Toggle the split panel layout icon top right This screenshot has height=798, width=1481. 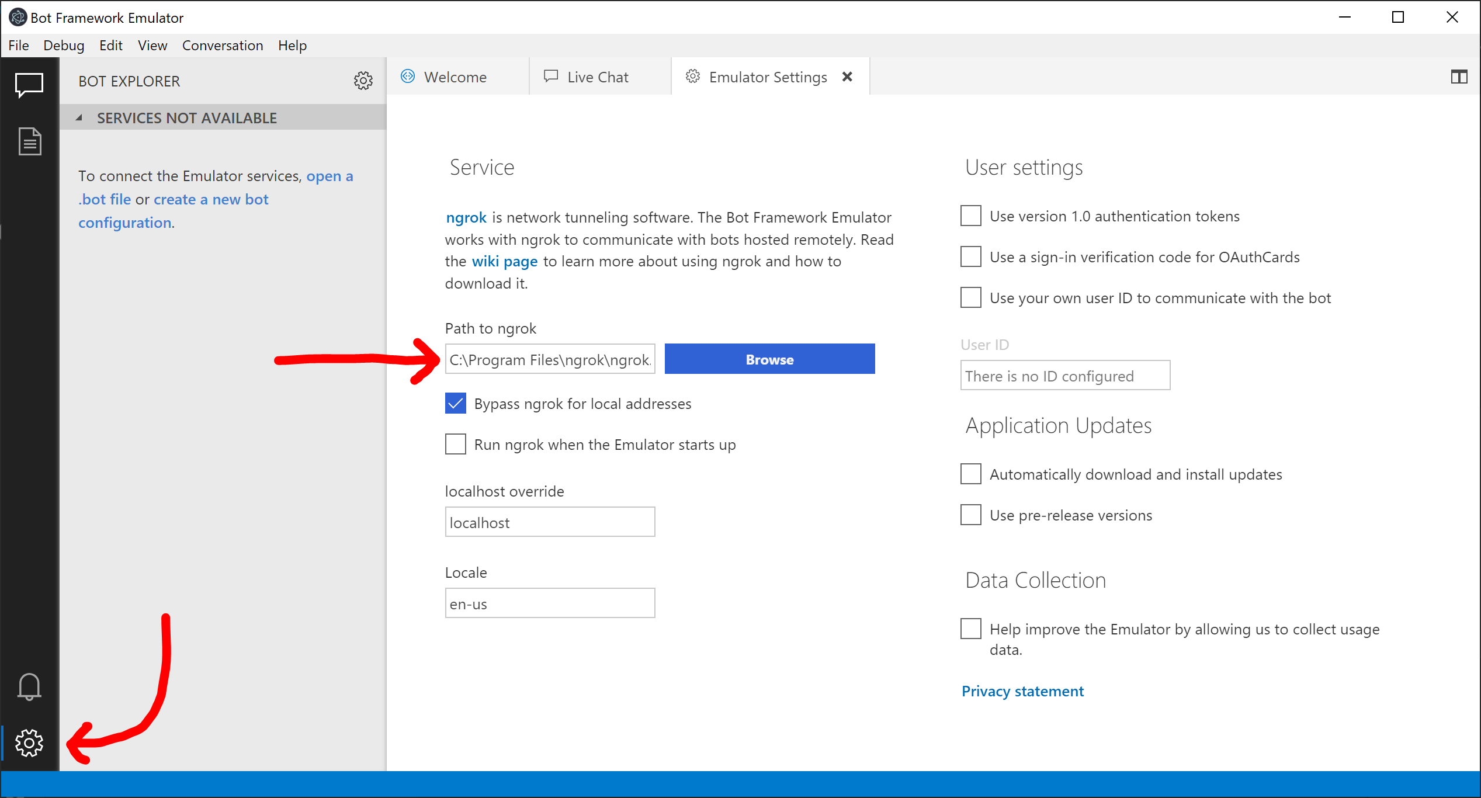point(1459,77)
